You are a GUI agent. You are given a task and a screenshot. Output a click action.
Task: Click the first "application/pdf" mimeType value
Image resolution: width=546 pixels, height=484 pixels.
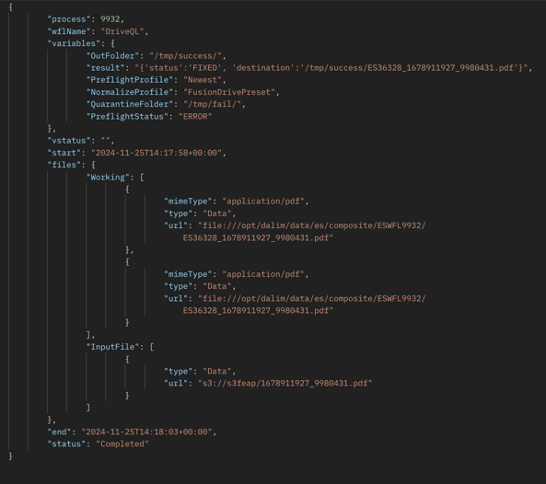pos(263,202)
